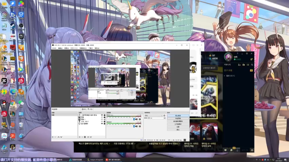Open the 工具(T) menu in OBS
The image size is (289, 162).
(x=91, y=48)
